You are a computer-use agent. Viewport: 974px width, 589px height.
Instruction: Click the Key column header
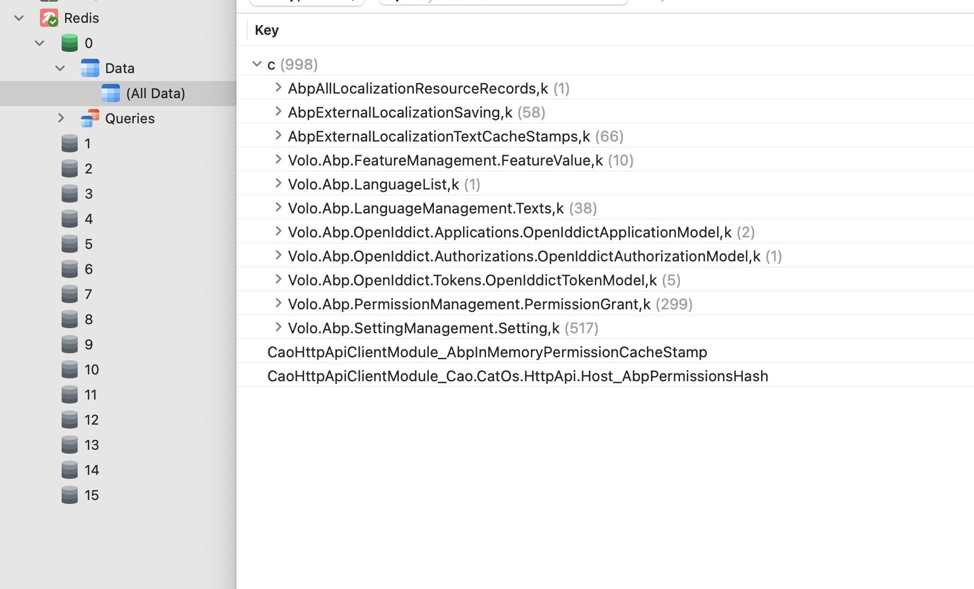(x=267, y=30)
